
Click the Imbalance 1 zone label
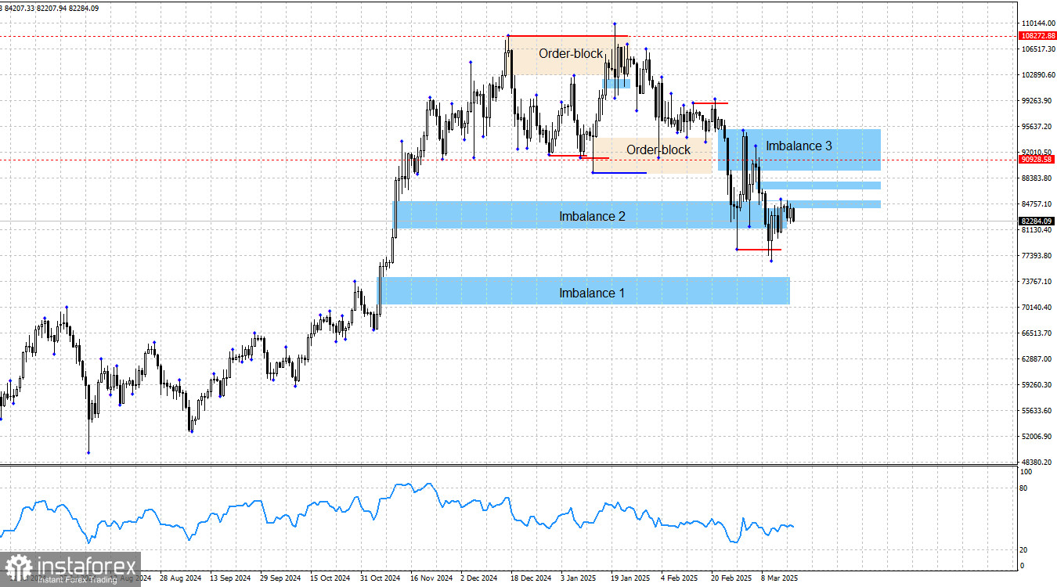[592, 293]
